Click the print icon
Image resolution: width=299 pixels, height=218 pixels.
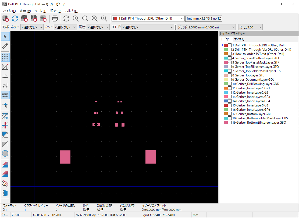point(55,19)
